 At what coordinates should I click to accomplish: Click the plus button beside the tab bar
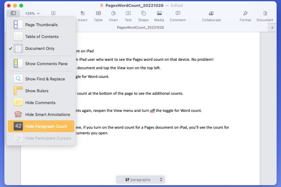pyautogui.click(x=272, y=28)
